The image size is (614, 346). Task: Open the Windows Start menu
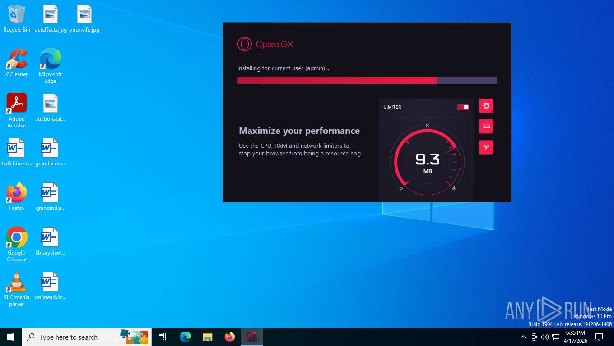[11, 337]
